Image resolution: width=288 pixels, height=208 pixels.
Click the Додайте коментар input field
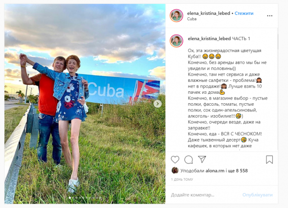coord(205,195)
